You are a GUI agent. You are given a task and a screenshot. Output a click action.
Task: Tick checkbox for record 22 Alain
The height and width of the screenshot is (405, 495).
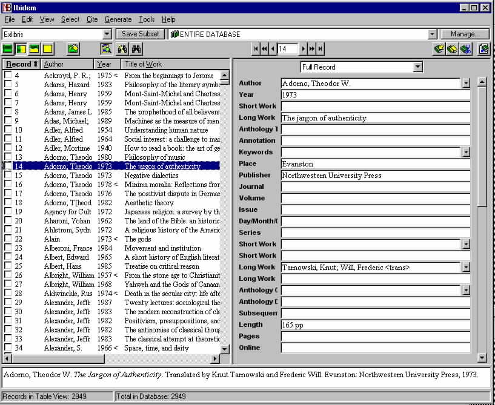click(x=8, y=239)
